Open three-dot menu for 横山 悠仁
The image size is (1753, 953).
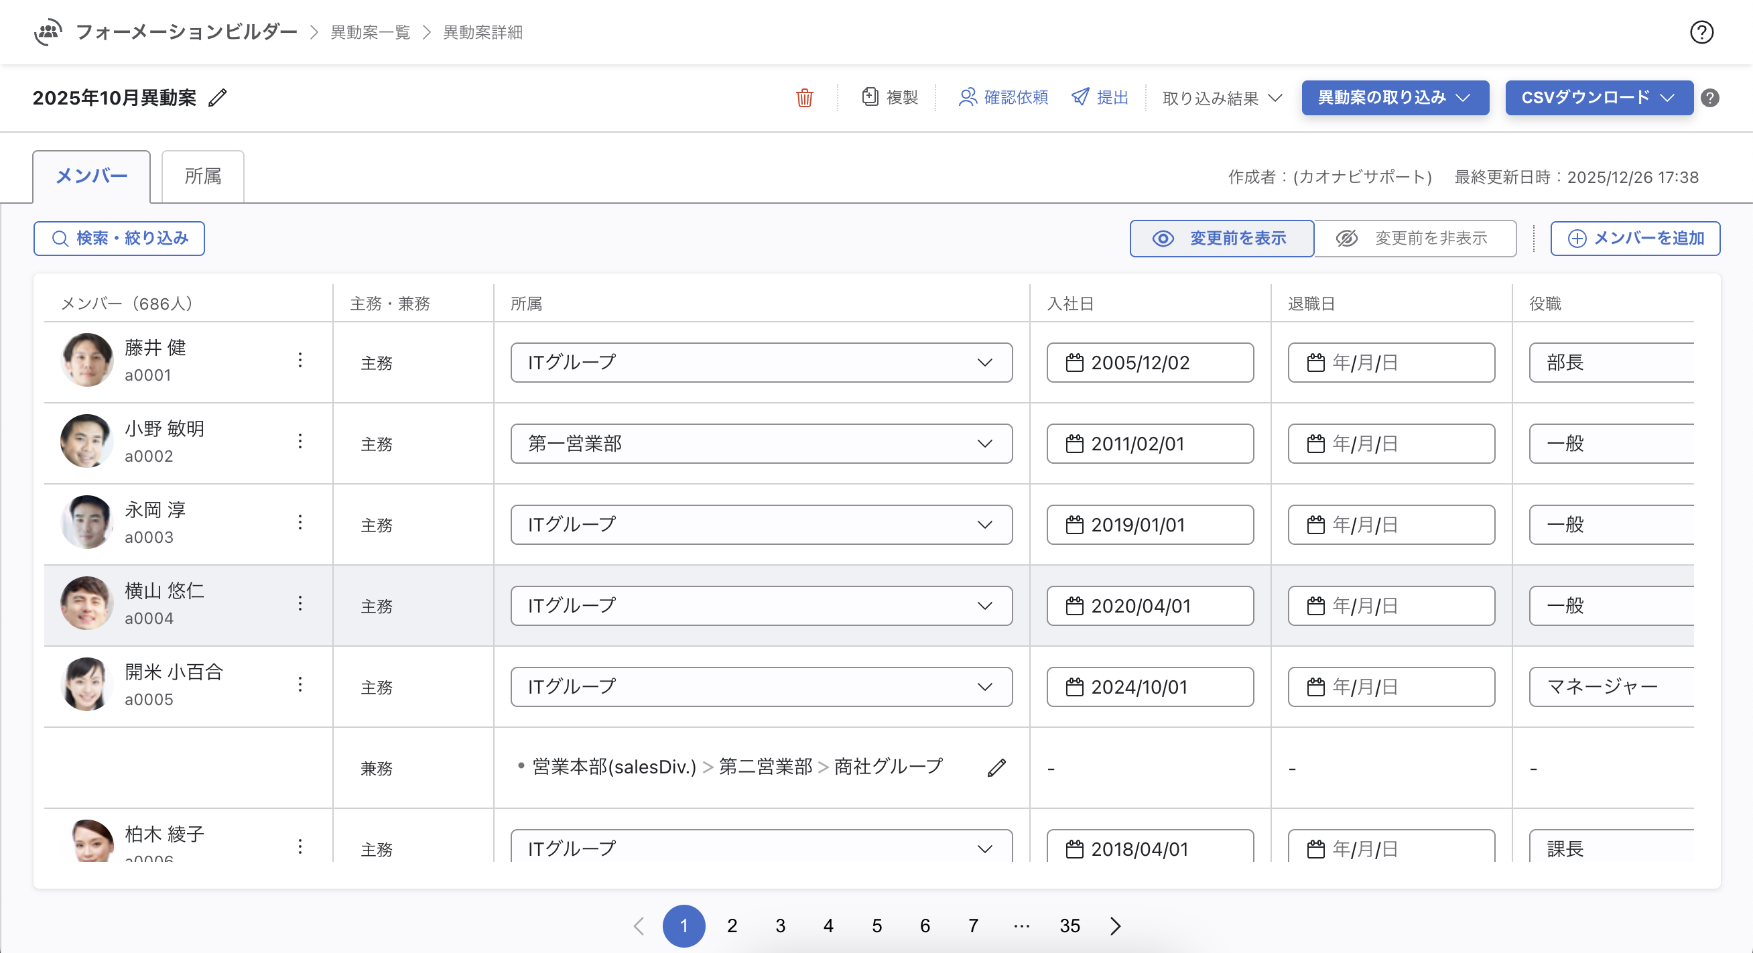click(300, 604)
